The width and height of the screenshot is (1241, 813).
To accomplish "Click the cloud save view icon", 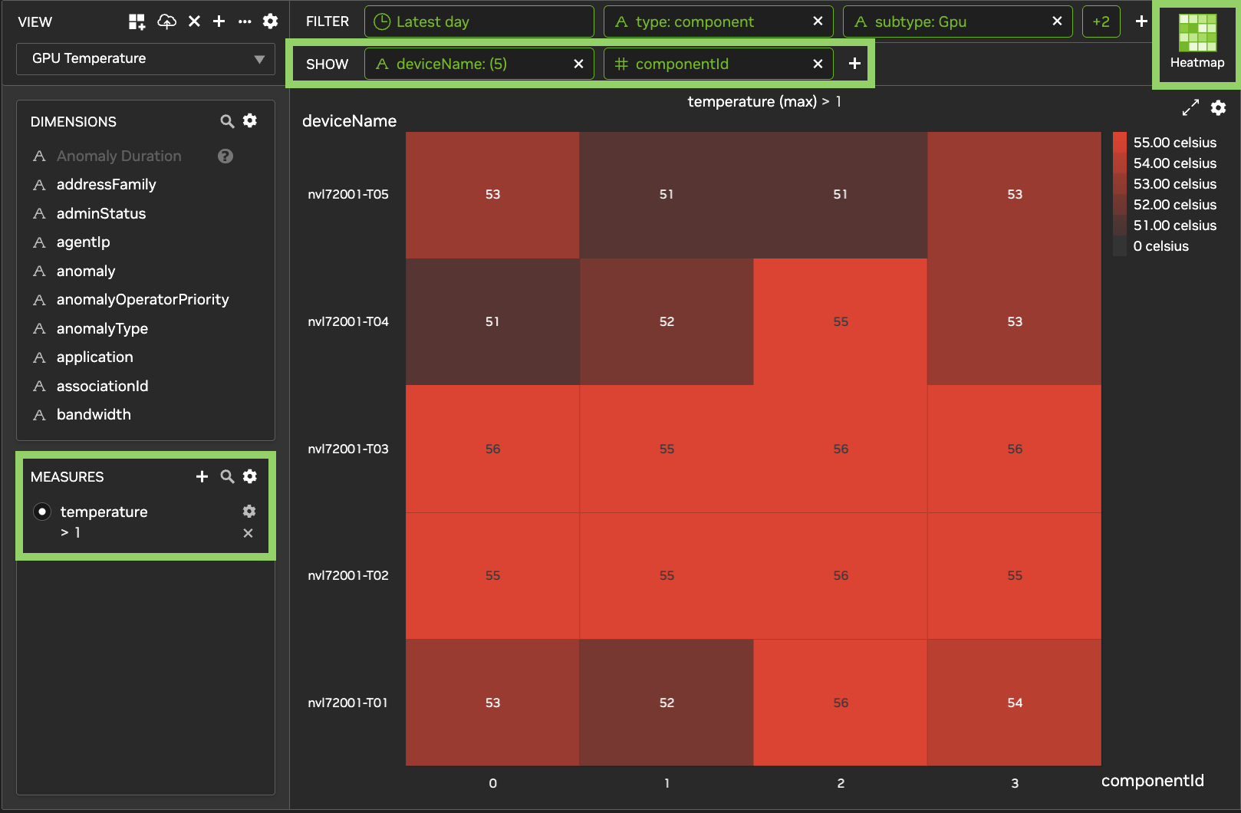I will [166, 21].
